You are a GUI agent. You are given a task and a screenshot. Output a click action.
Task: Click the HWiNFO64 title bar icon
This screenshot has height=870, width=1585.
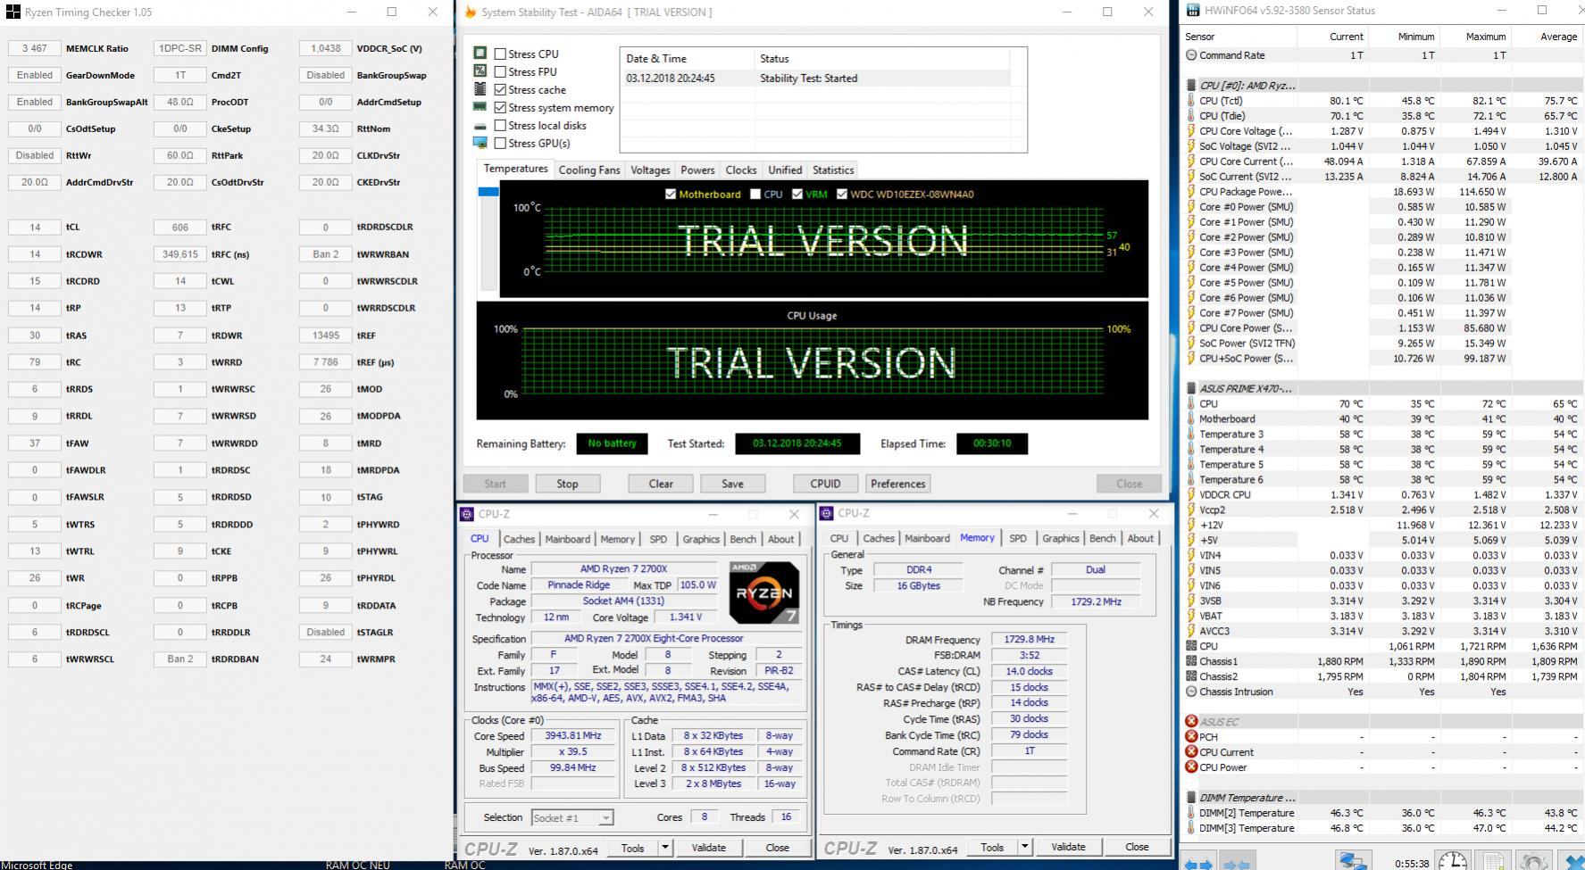1192,11
